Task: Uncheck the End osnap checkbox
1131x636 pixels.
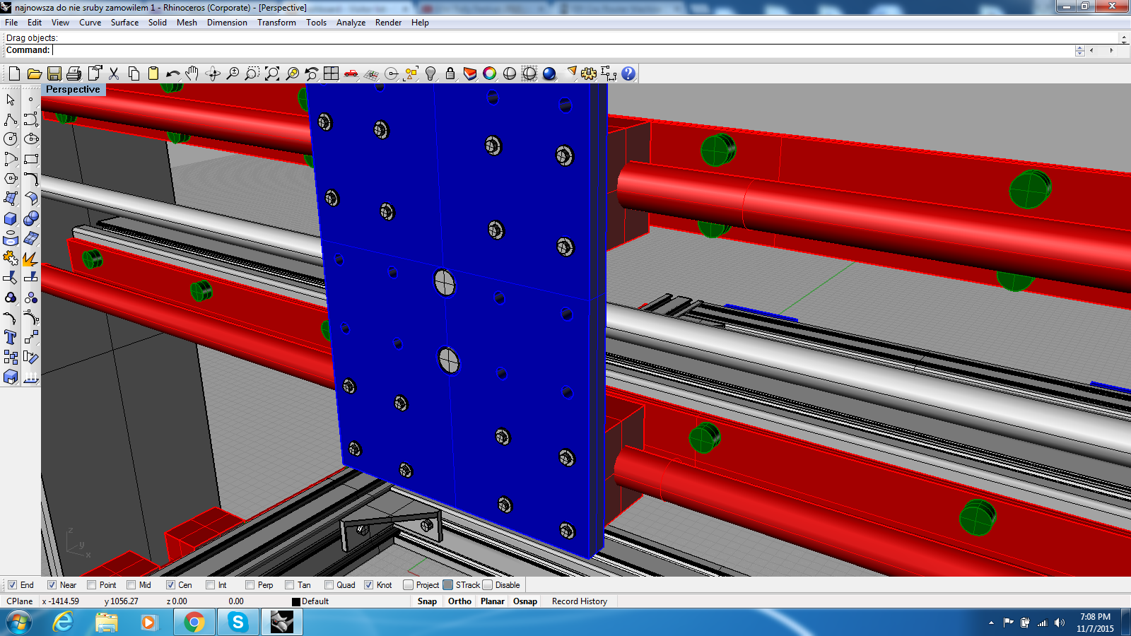Action: pyautogui.click(x=12, y=585)
